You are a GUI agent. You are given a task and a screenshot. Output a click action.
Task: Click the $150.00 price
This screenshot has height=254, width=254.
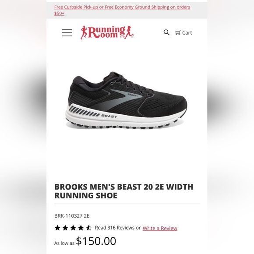[96, 241]
